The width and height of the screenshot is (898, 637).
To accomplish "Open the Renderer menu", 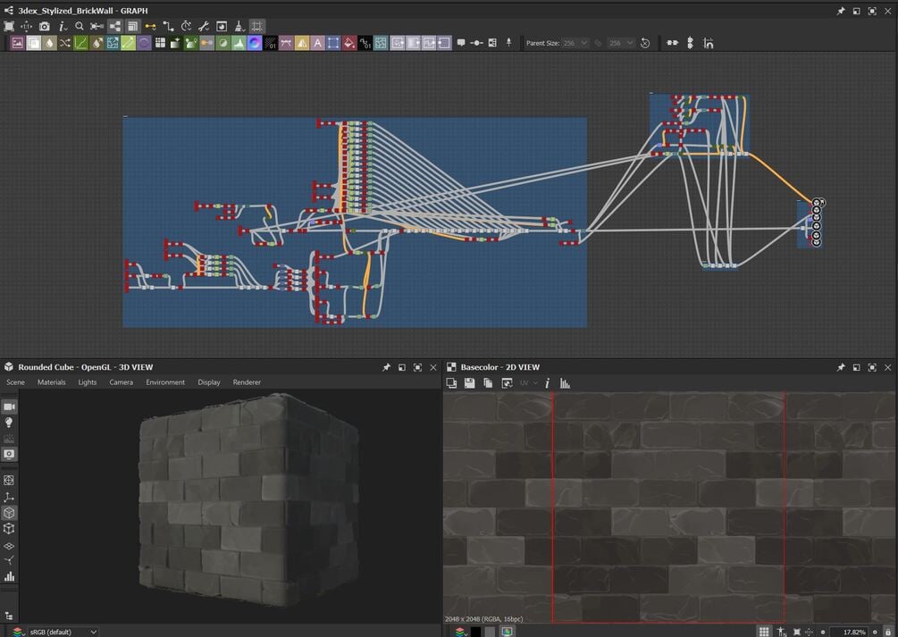I will (247, 382).
